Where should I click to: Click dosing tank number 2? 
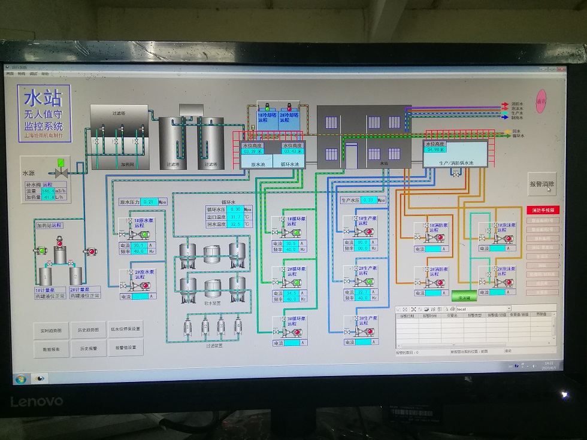(75, 276)
